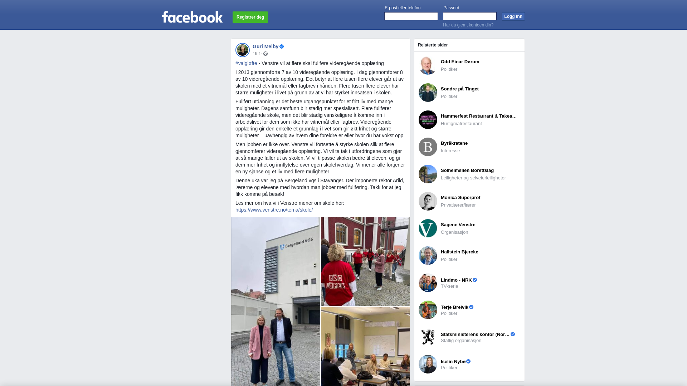The image size is (687, 386).
Task: Open Guri Melby's profile picture
Action: click(243, 50)
